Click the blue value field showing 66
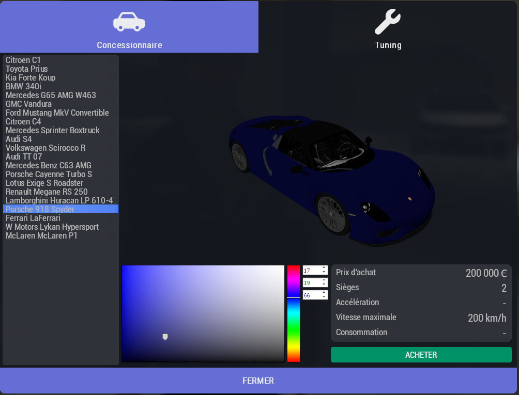The width and height of the screenshot is (519, 395). pyautogui.click(x=312, y=295)
